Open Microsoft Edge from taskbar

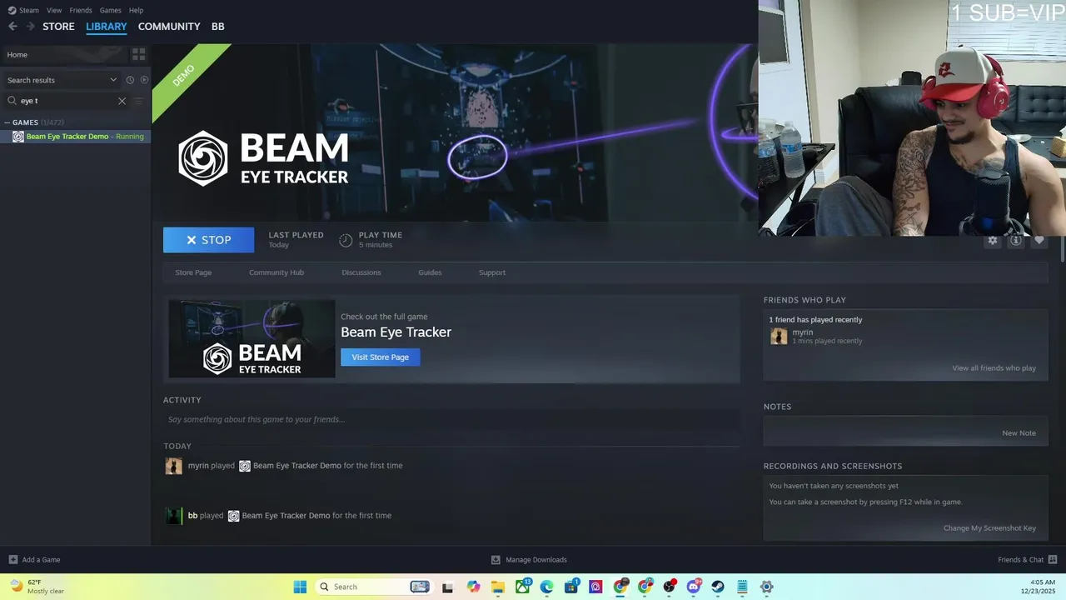point(546,587)
